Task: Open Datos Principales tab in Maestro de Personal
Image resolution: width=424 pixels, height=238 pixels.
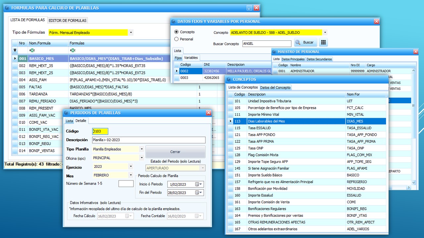Action: tap(293, 59)
